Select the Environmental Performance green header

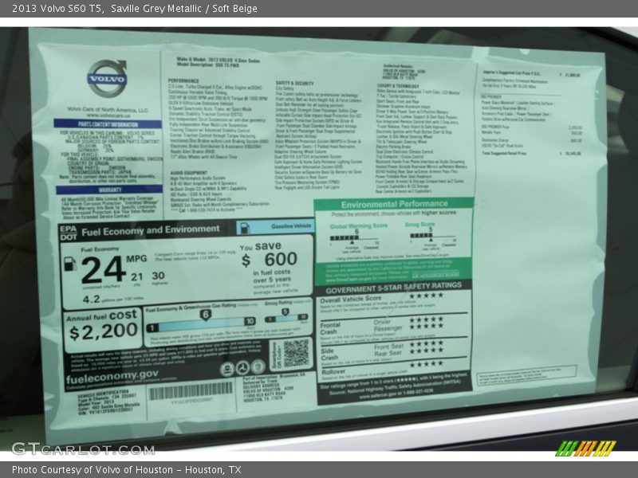(x=392, y=206)
